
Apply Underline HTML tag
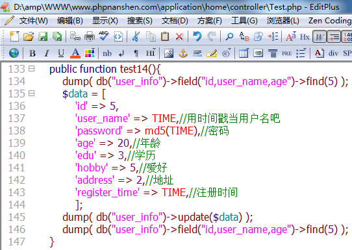click(x=61, y=53)
